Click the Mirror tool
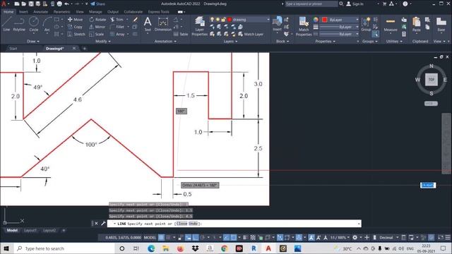The height and width of the screenshot is (254, 452). 97,27
